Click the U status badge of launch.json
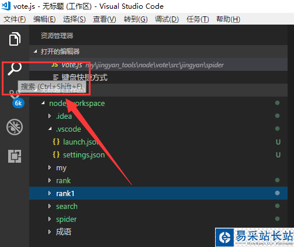This screenshot has width=294, height=247. pyautogui.click(x=278, y=142)
